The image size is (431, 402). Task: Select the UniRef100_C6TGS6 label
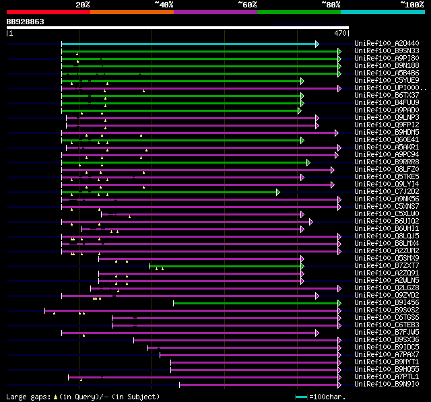click(387, 318)
